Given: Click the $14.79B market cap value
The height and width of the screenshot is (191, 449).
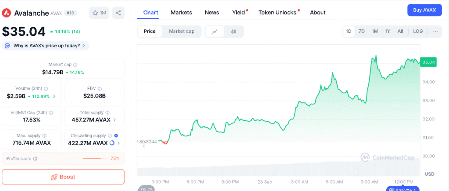Looking at the screenshot, I should tap(53, 72).
